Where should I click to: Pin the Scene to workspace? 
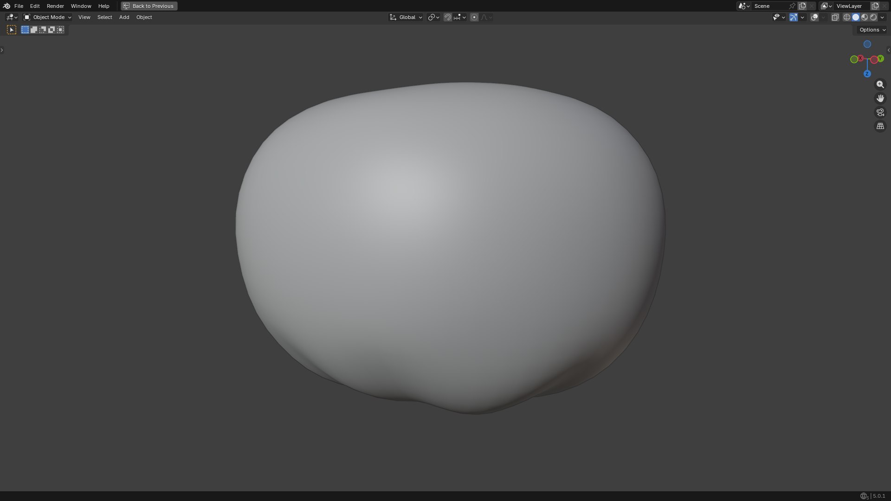coord(792,6)
